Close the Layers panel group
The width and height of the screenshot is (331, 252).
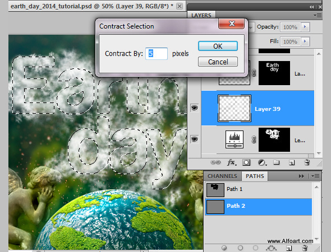tap(320, 7)
